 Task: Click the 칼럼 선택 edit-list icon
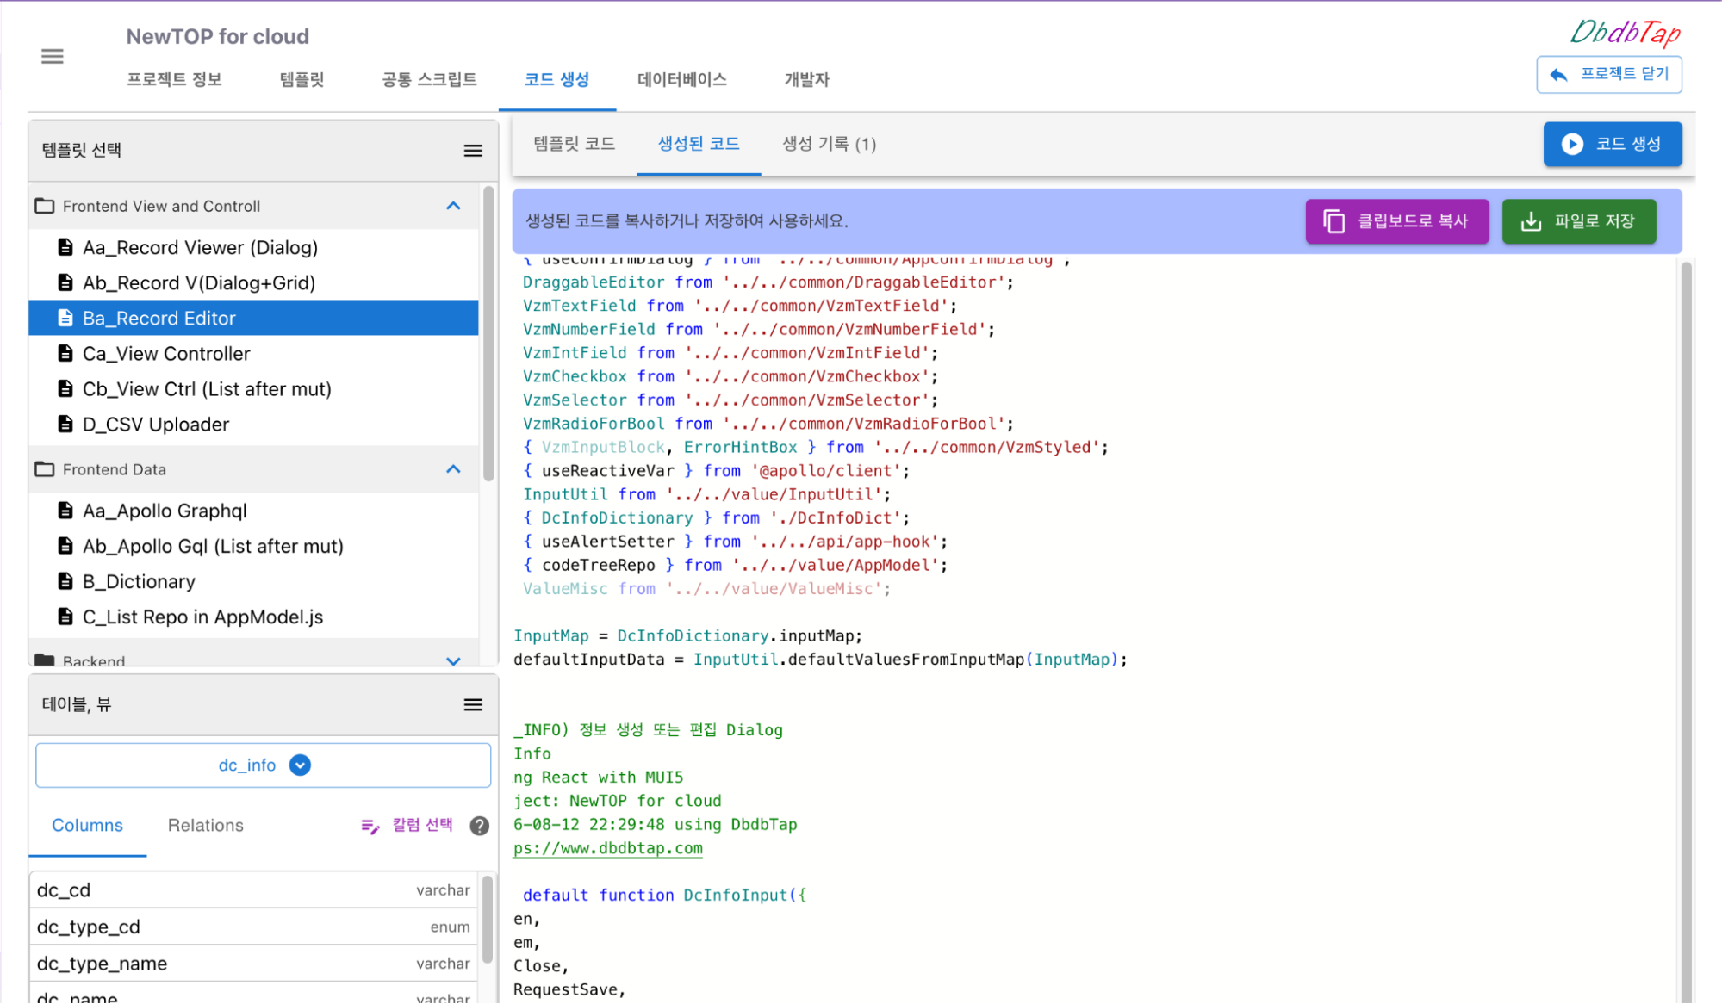tap(370, 826)
